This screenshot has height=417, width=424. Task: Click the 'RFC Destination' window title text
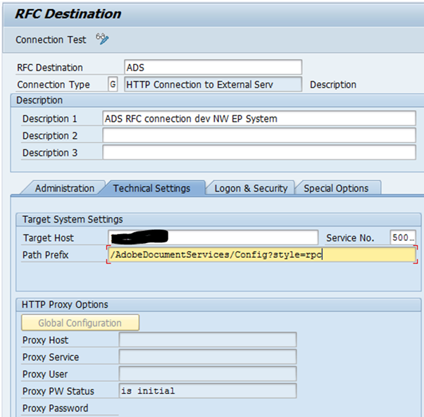point(68,14)
